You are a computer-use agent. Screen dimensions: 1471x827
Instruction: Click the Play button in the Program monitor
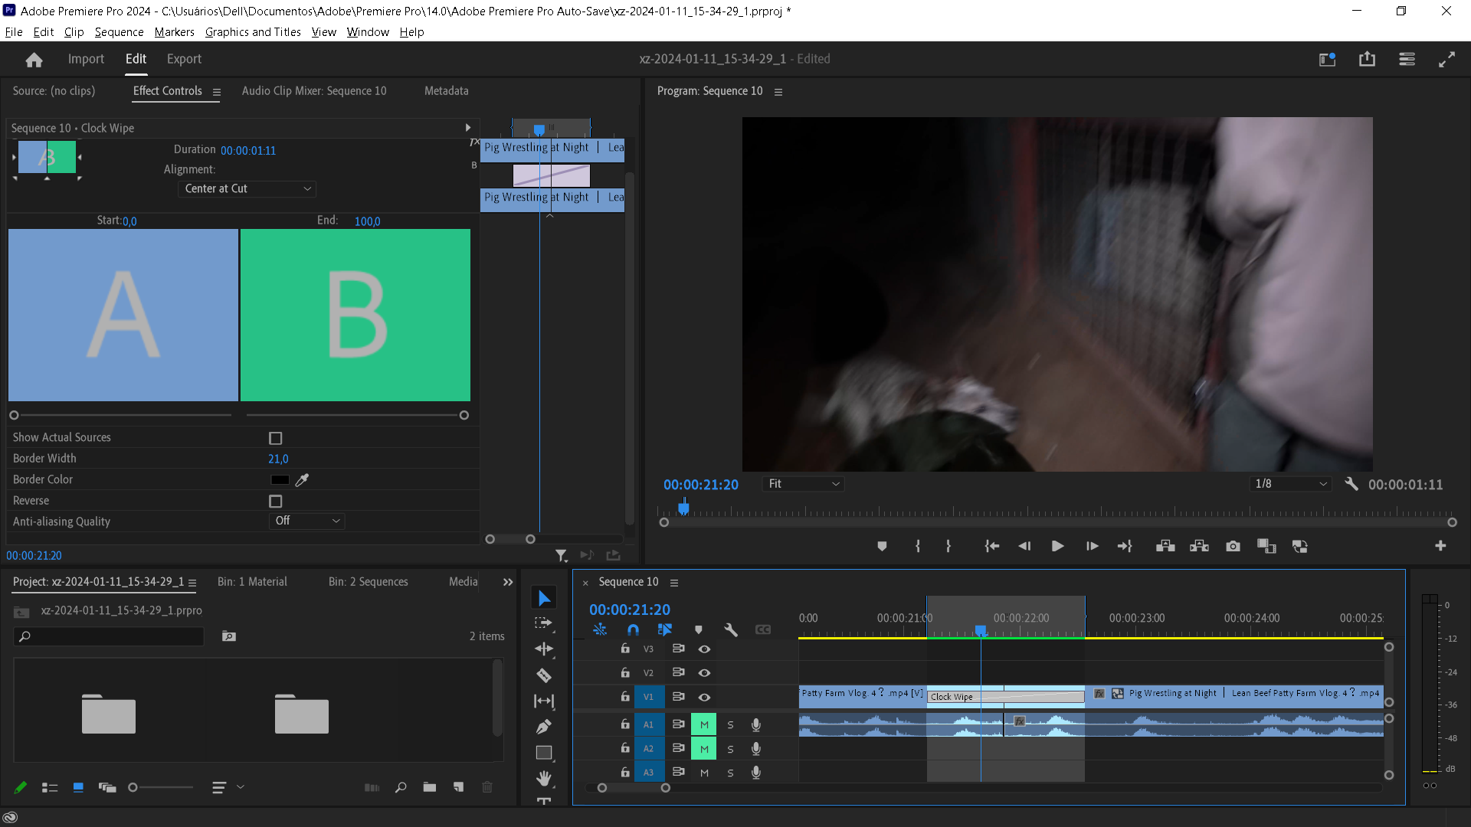(1057, 546)
